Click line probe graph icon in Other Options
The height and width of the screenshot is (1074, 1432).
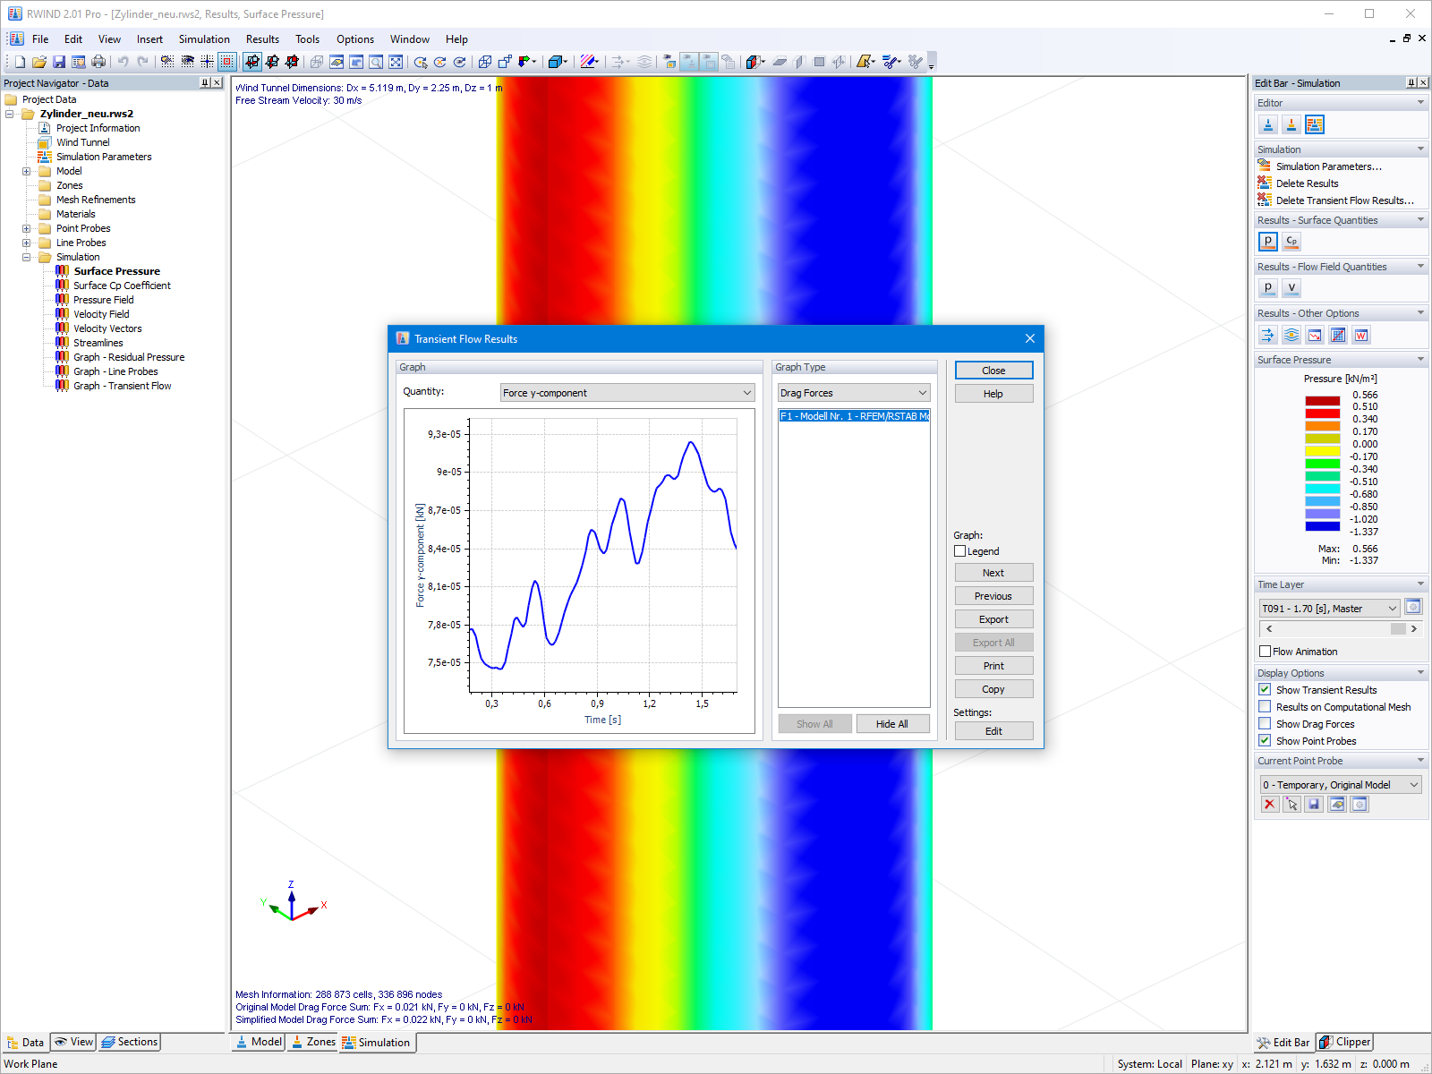(1338, 335)
